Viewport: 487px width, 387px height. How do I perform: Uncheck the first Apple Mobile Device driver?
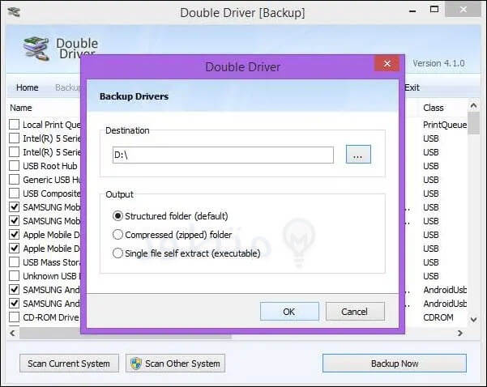coord(14,235)
